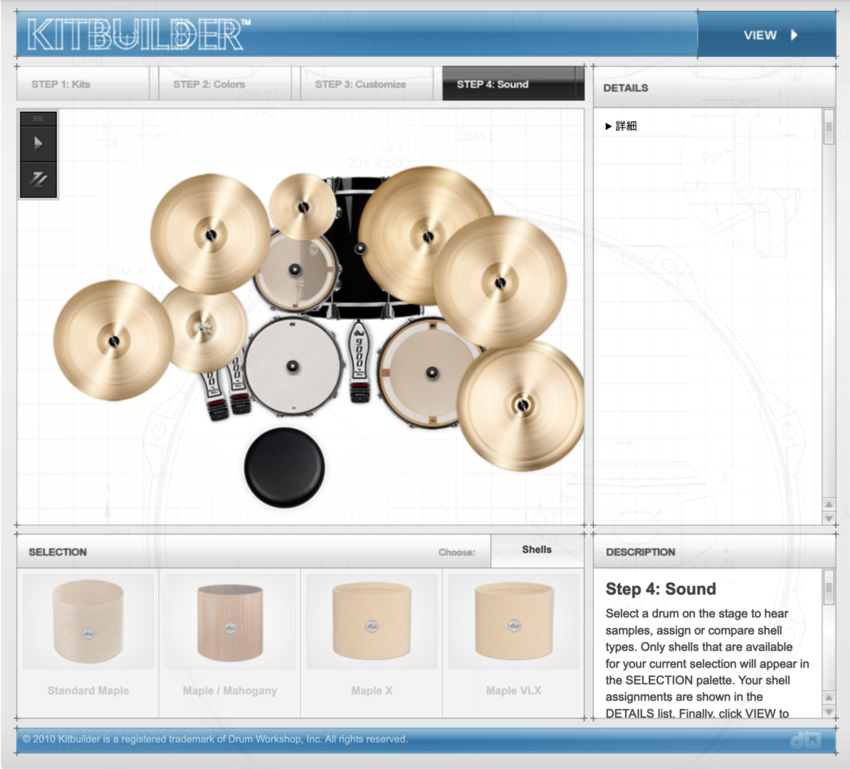This screenshot has height=769, width=850.
Task: Click the VIEW button
Action: [x=767, y=36]
